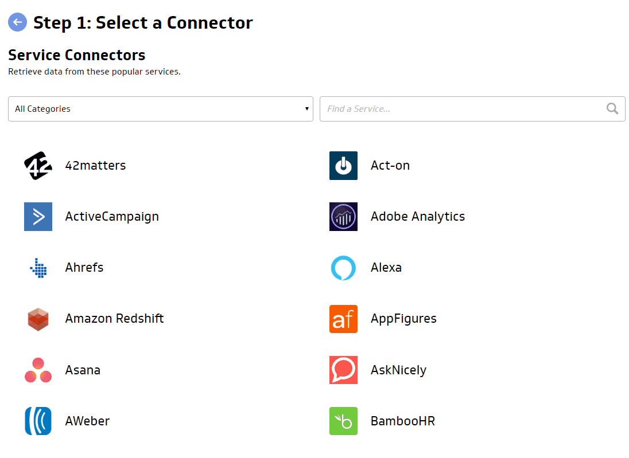Click inside the Find a Service field
The width and height of the screenshot is (629, 458).
pos(459,109)
